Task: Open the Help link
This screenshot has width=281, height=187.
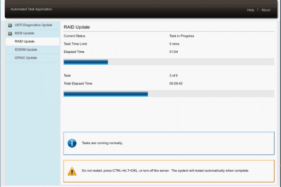Action: coord(251,10)
